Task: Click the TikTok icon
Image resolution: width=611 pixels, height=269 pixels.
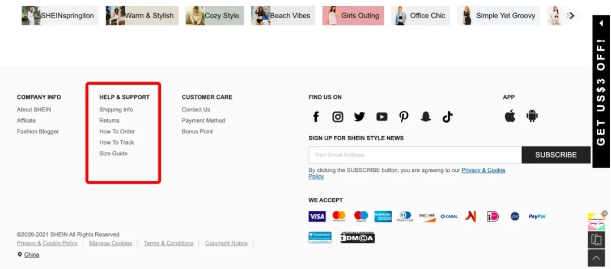Action: 448,117
